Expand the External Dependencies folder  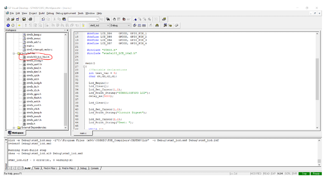click(x=14, y=128)
